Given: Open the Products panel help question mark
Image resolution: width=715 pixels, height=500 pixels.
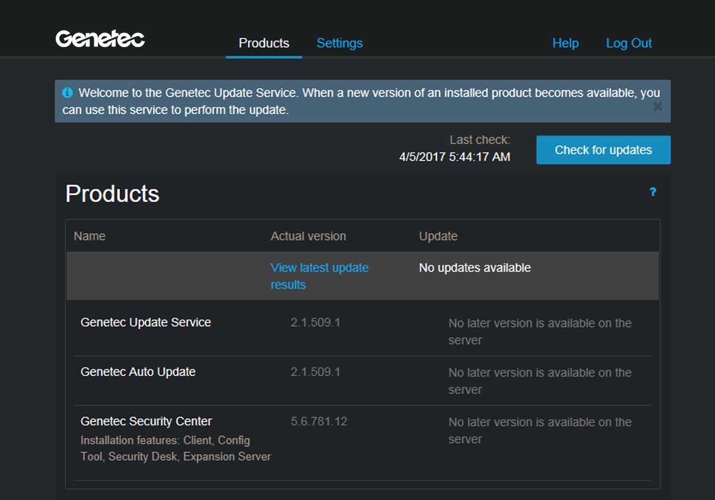Looking at the screenshot, I should [653, 192].
